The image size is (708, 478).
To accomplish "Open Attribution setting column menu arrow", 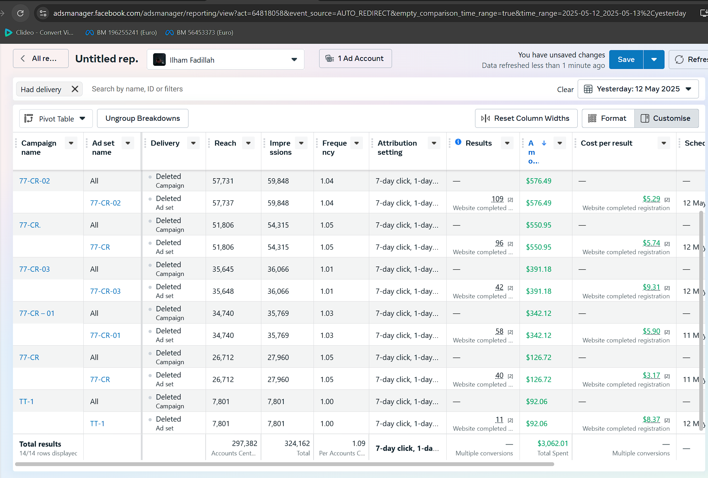I will [x=434, y=143].
